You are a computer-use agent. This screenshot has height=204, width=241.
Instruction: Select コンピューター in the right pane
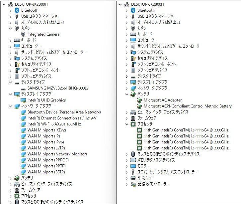(x=147, y=40)
